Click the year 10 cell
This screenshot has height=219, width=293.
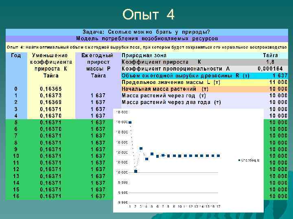(x=16, y=156)
